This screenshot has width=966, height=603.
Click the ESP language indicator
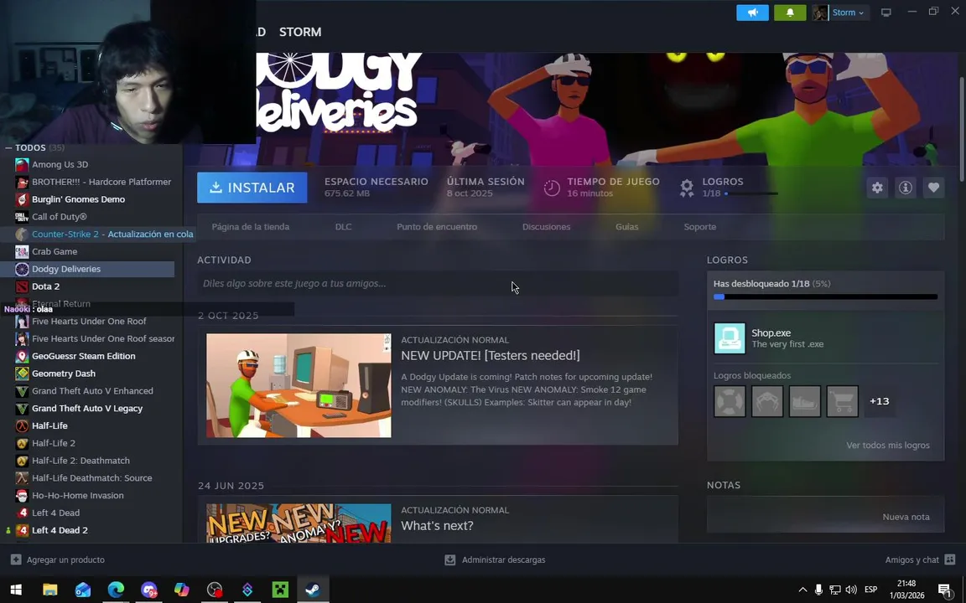870,590
